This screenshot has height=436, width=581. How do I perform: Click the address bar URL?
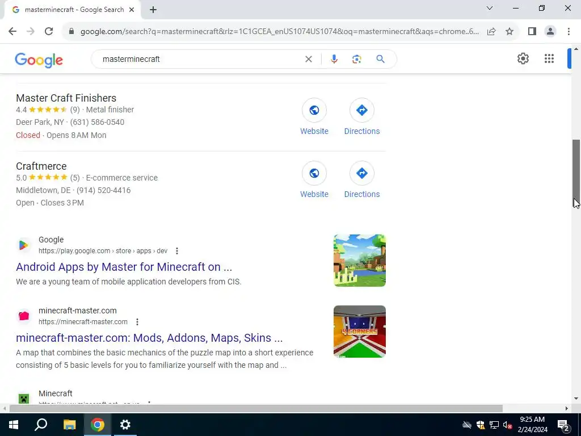pyautogui.click(x=280, y=32)
